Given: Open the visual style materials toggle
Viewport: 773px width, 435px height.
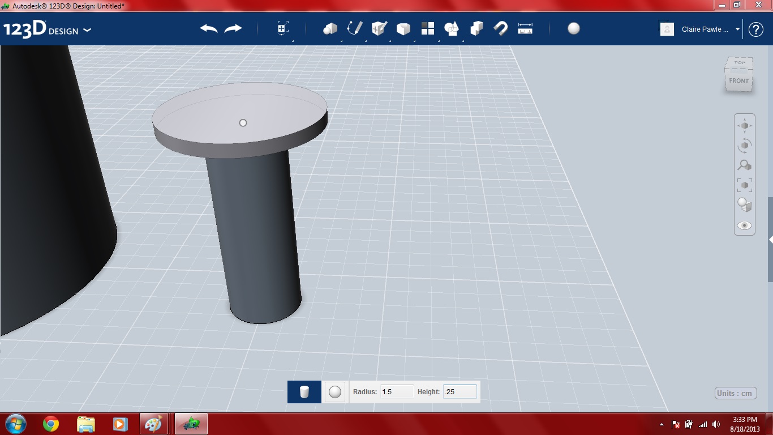Looking at the screenshot, I should pos(745,205).
